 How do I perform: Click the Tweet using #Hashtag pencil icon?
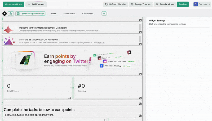(x=101, y=66)
